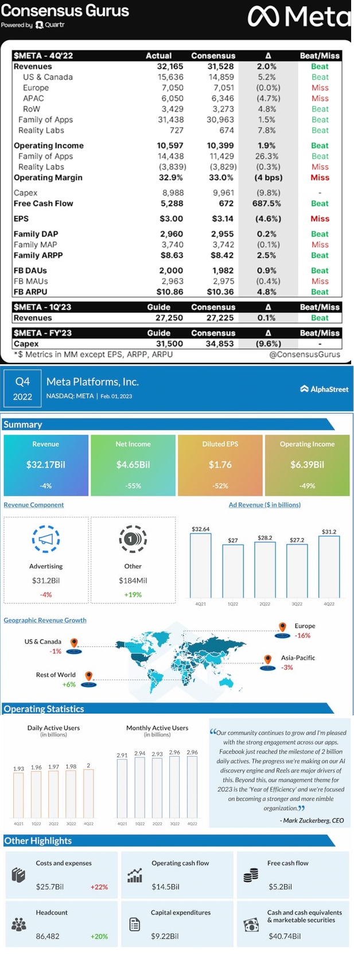Click the Rest of World map pin

89,679
